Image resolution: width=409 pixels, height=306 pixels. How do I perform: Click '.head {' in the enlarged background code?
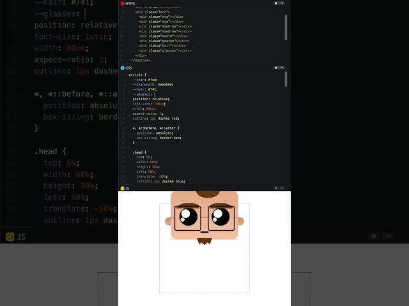tap(50, 152)
